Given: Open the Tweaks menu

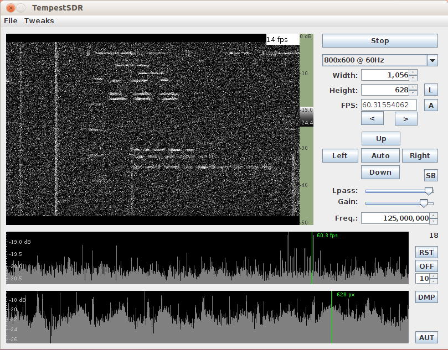Looking at the screenshot, I should [39, 21].
